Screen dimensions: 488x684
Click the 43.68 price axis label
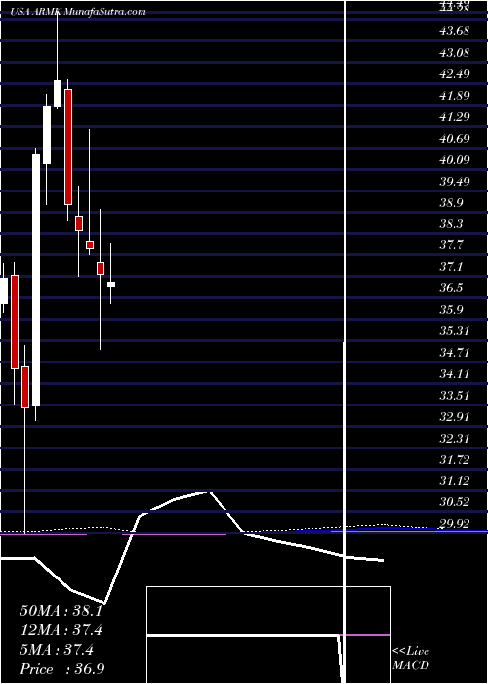(x=454, y=31)
